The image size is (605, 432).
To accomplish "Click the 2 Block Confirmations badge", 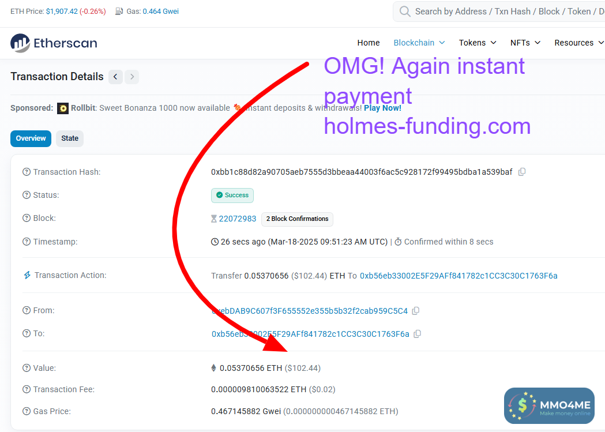I will pyautogui.click(x=297, y=219).
